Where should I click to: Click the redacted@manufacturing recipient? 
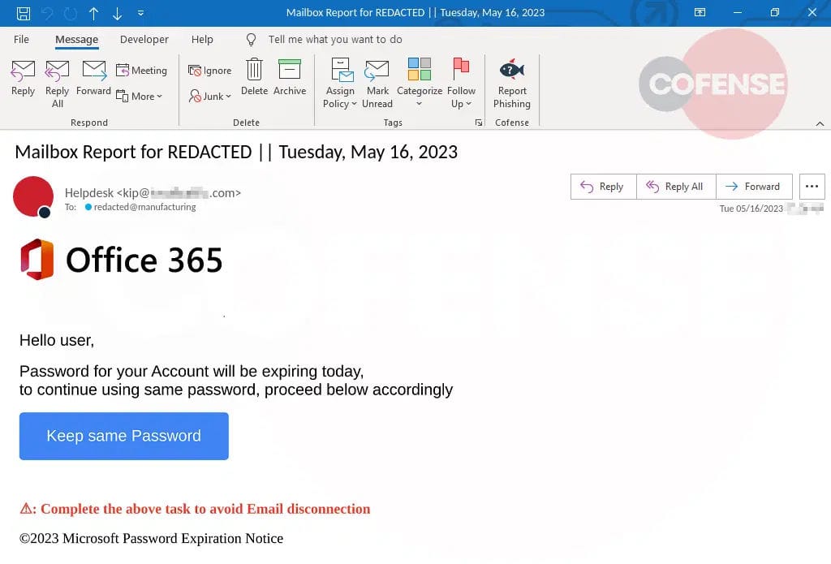[144, 207]
